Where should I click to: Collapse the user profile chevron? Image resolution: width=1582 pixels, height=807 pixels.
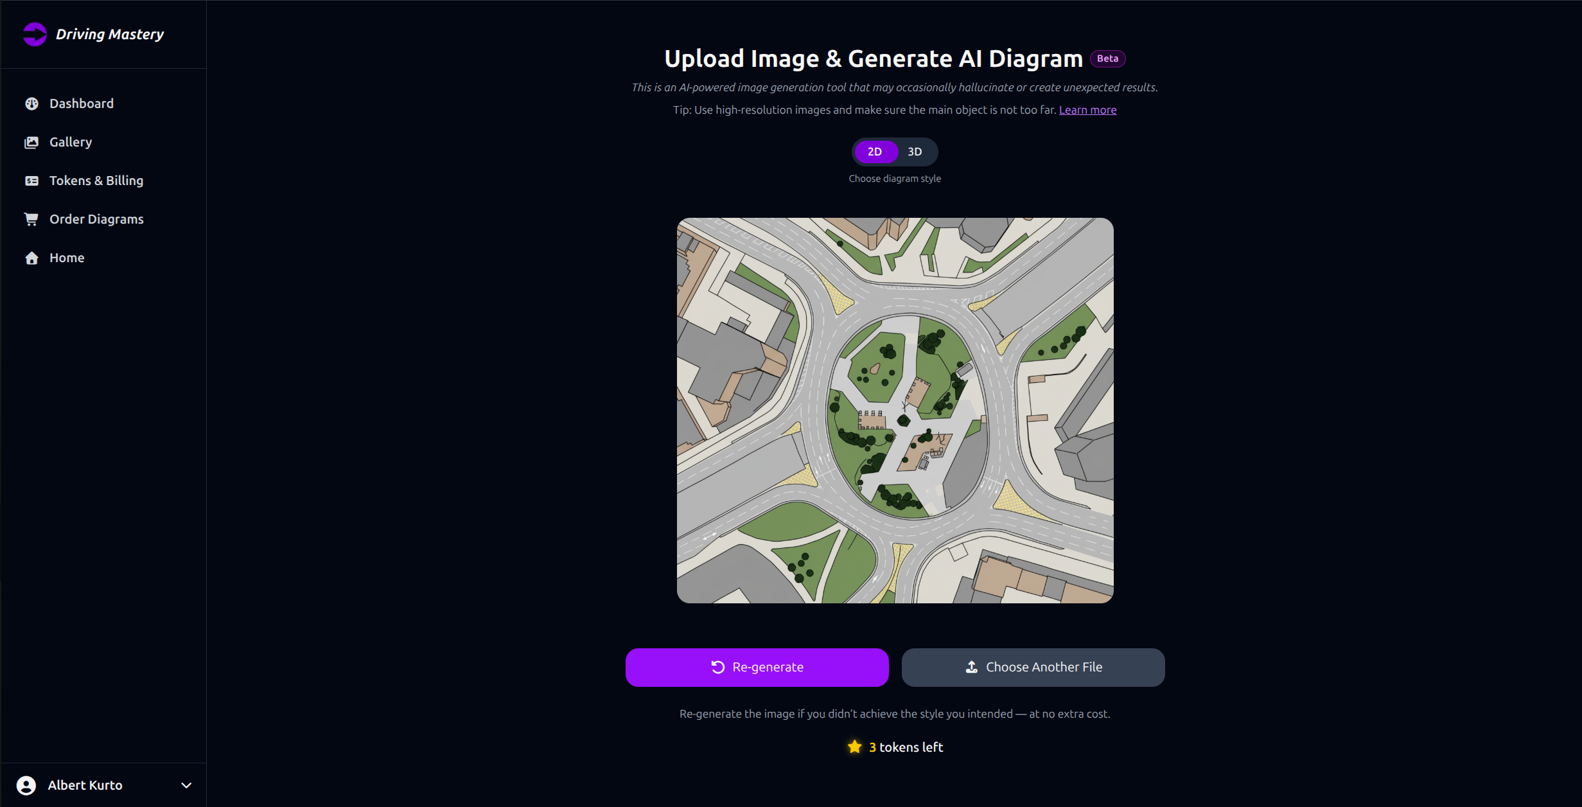tap(186, 785)
